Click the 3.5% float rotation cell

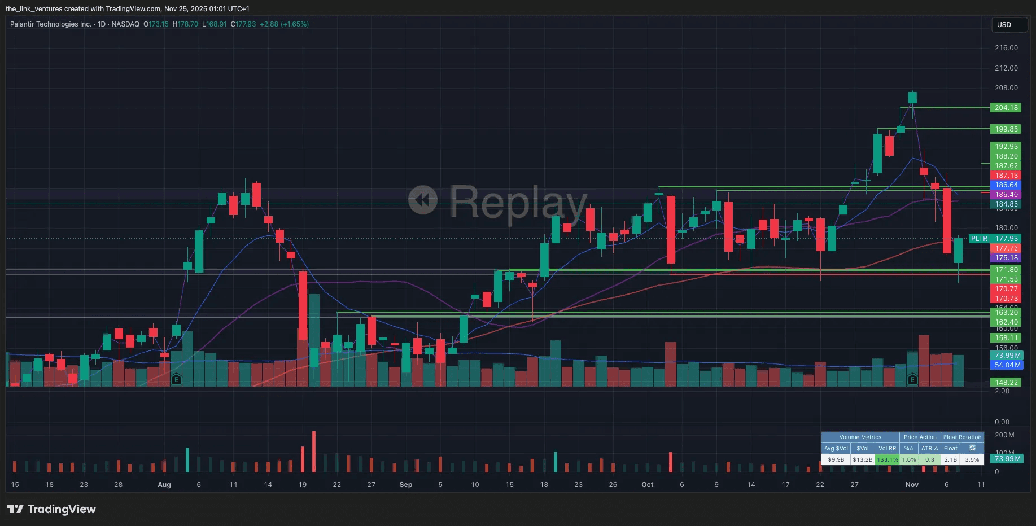972,459
